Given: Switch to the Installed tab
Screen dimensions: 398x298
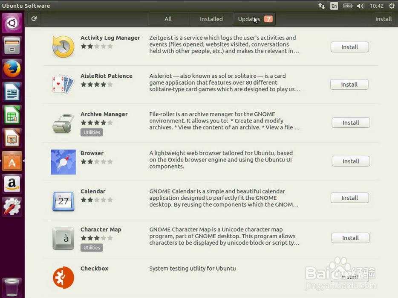Looking at the screenshot, I should pyautogui.click(x=211, y=19).
